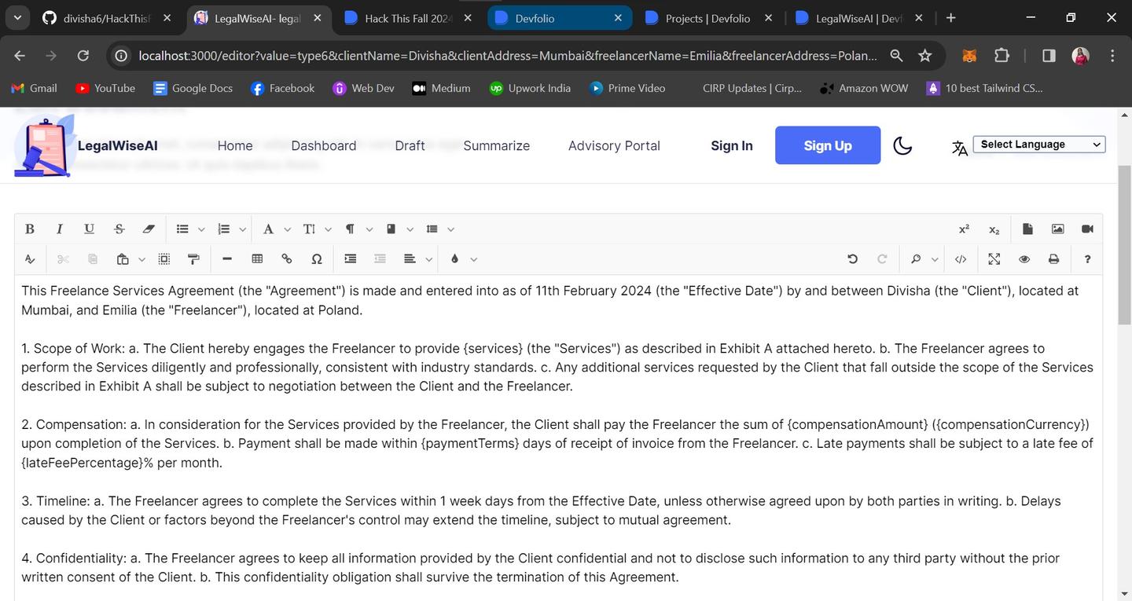Expand bullet list style dropdown
The height and width of the screenshot is (601, 1132).
pyautogui.click(x=201, y=229)
